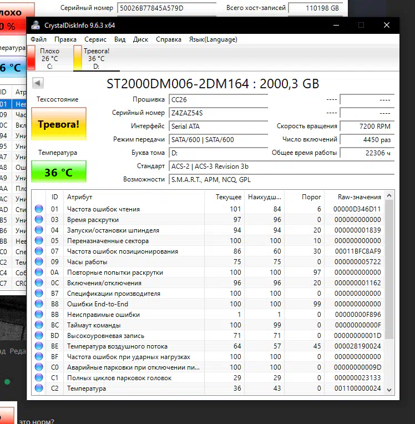Click the status circle for attribute 0A
This screenshot has height=424, width=415.
pos(39,272)
